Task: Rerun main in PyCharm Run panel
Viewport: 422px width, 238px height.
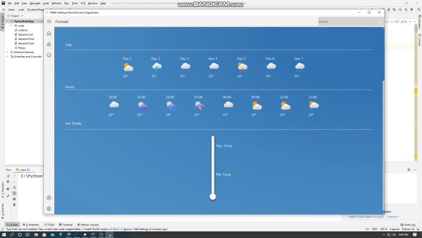Action: pos(8,176)
